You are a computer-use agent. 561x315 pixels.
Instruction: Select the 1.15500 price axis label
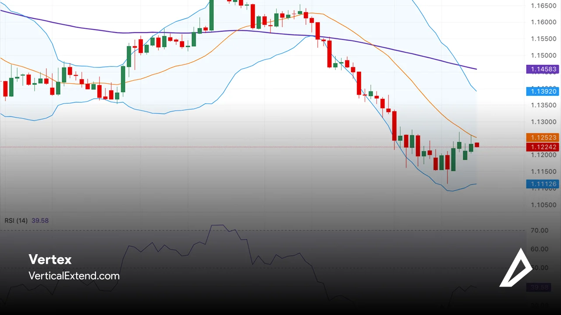click(x=543, y=39)
